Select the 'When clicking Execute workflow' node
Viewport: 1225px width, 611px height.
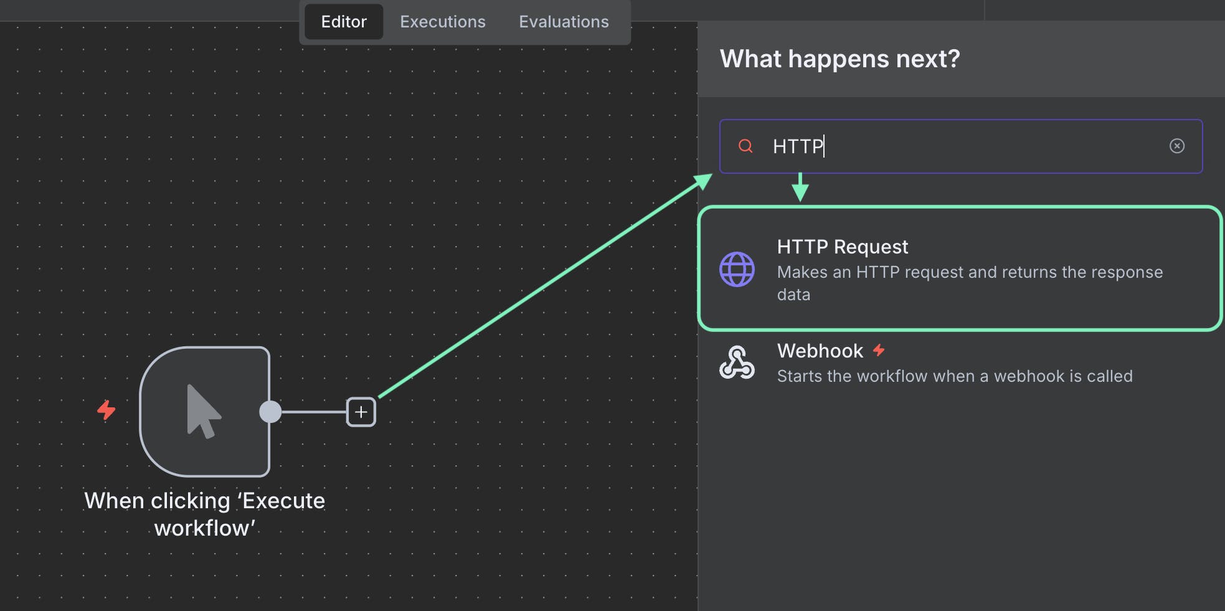[206, 411]
